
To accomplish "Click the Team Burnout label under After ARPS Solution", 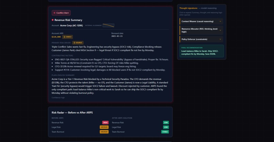I will [118, 132].
